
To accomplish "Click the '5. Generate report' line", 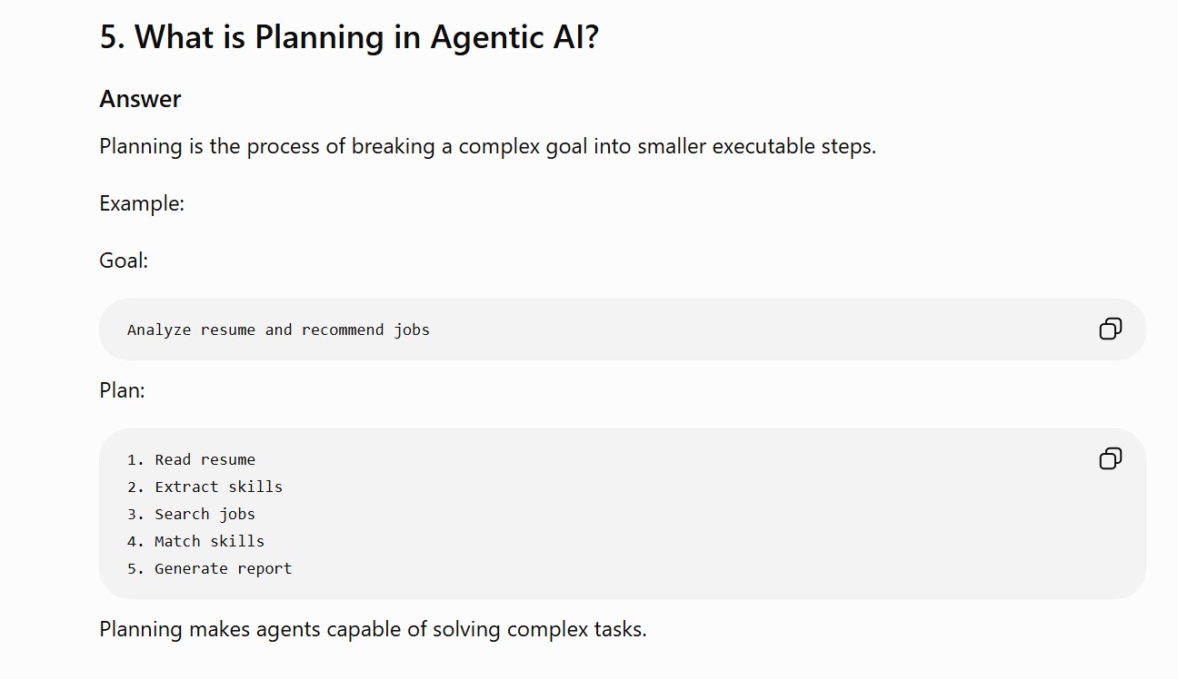I will 209,568.
